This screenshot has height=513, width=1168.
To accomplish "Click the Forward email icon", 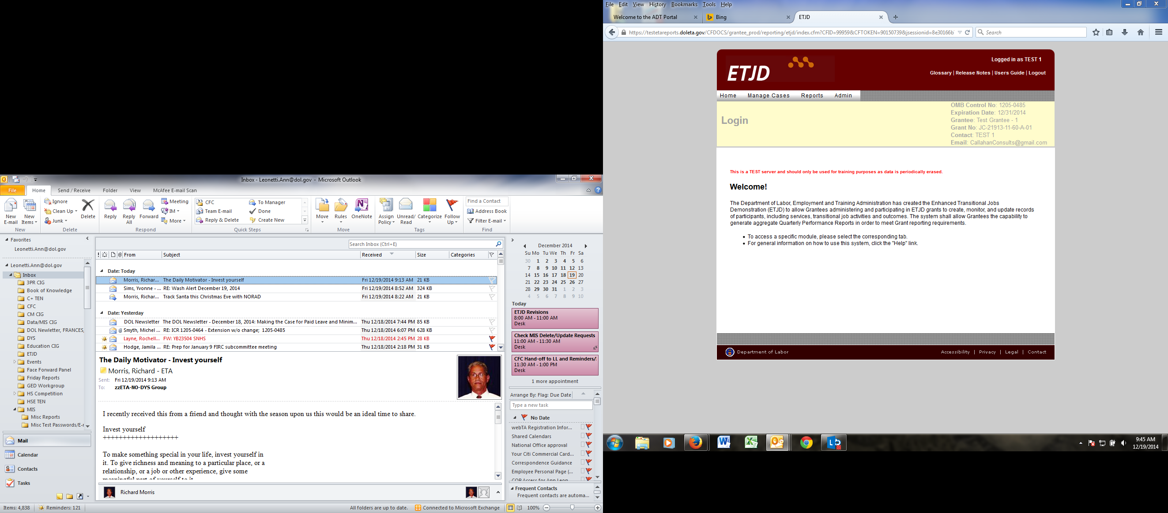I will (148, 206).
